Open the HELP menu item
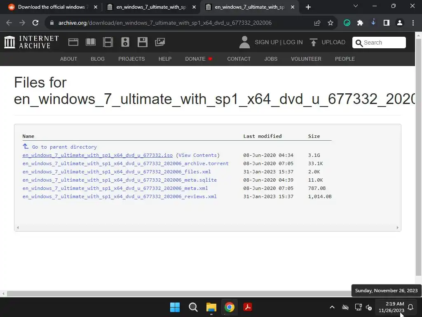 (x=165, y=59)
